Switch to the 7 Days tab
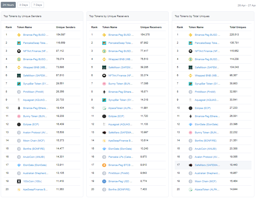Screen dimensions: 257x199 pos(38,5)
